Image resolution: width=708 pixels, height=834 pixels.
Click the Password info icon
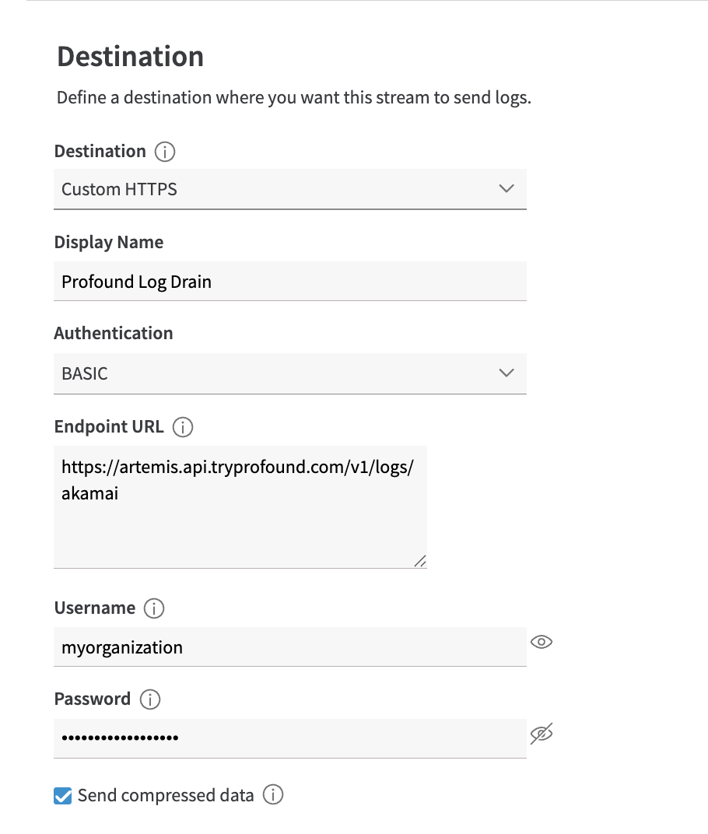[152, 699]
